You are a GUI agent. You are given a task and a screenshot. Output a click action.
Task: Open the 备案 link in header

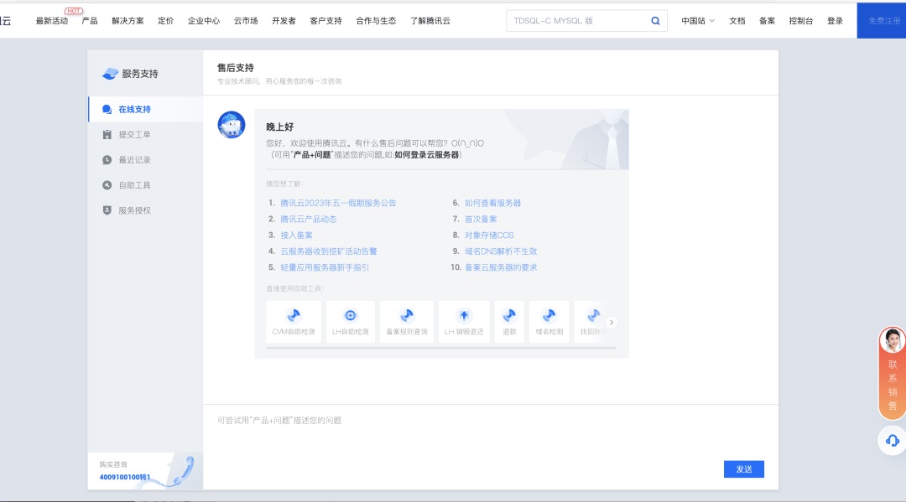tap(767, 21)
